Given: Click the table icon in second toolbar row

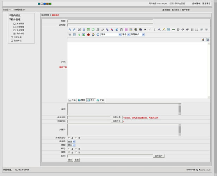Looking at the screenshot, I should coord(74,35).
